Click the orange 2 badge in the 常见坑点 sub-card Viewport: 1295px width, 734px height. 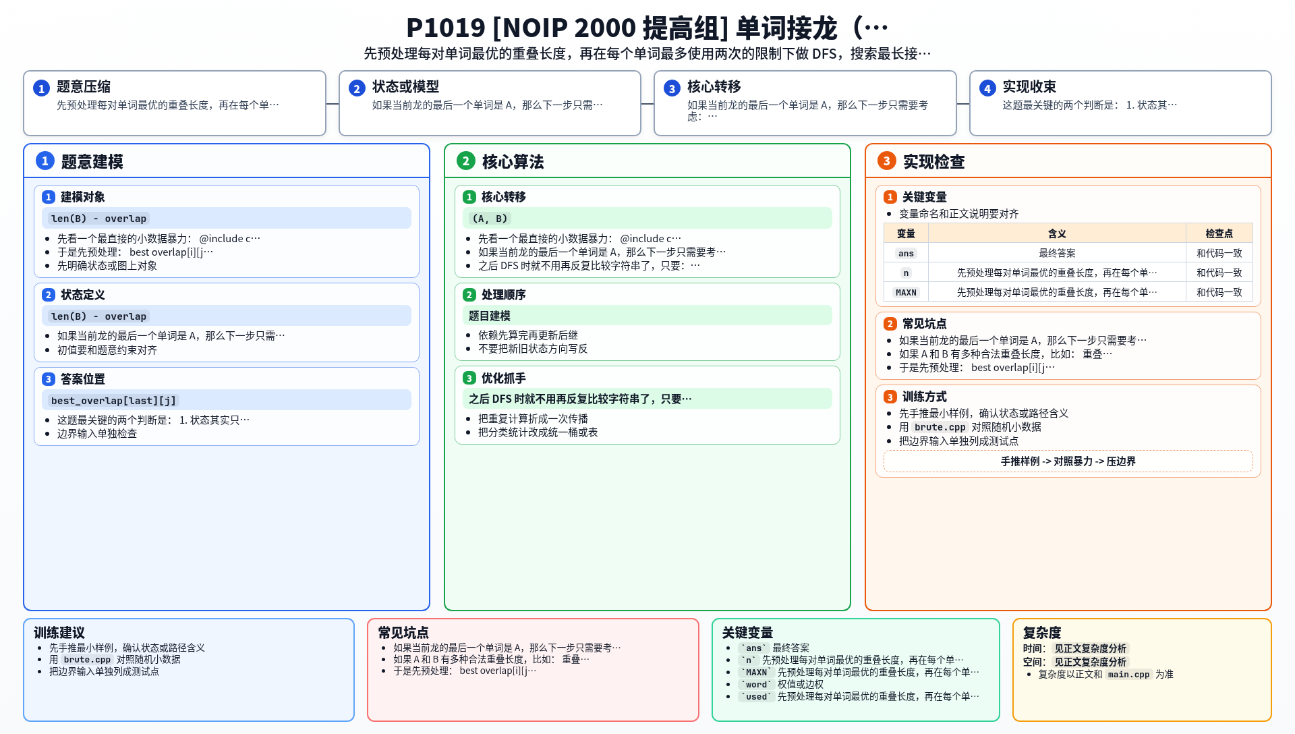890,324
